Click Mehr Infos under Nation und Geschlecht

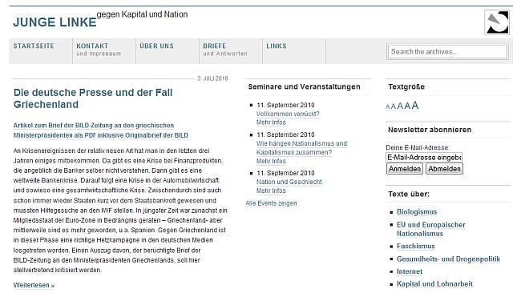pyautogui.click(x=271, y=191)
